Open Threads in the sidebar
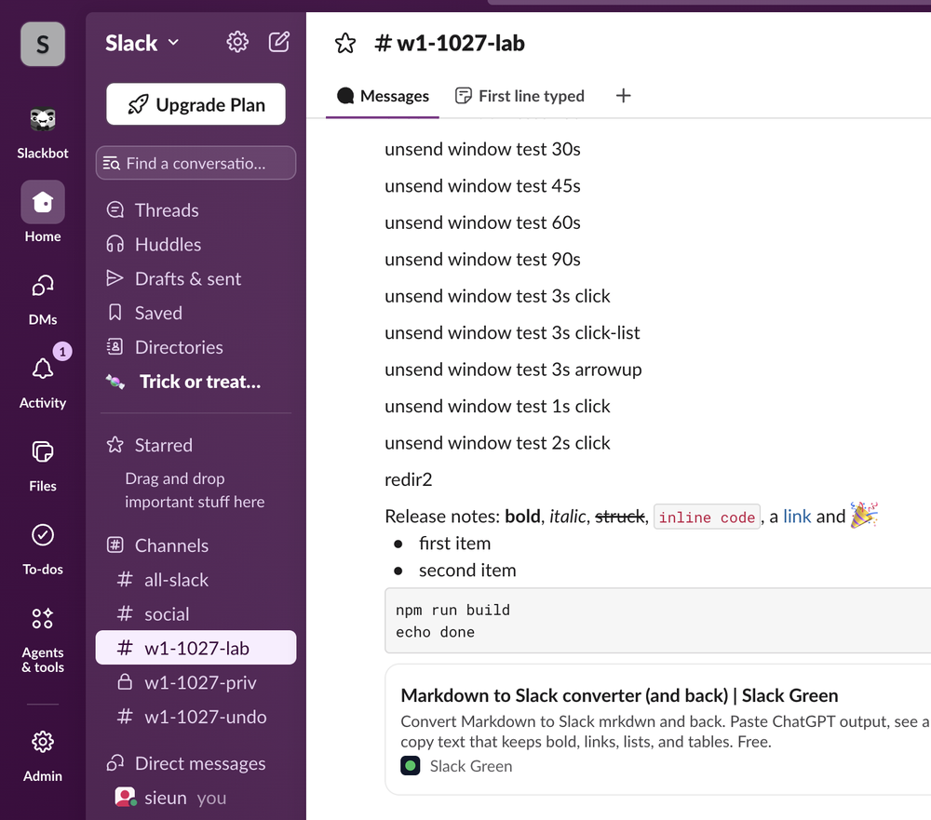The height and width of the screenshot is (820, 931). tap(196, 210)
